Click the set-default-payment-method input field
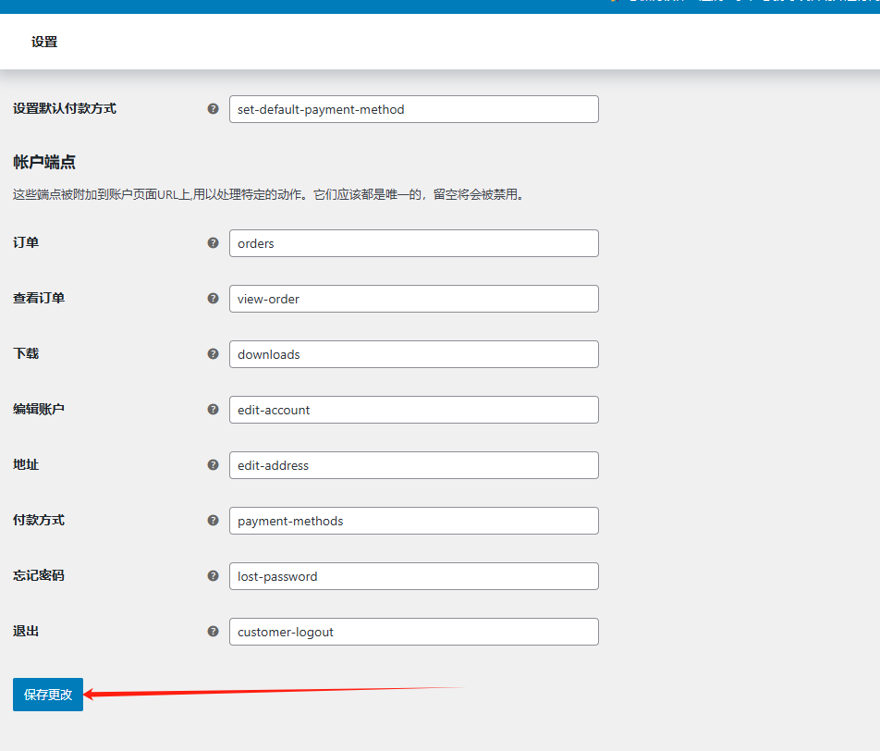The height and width of the screenshot is (751, 880). click(413, 109)
